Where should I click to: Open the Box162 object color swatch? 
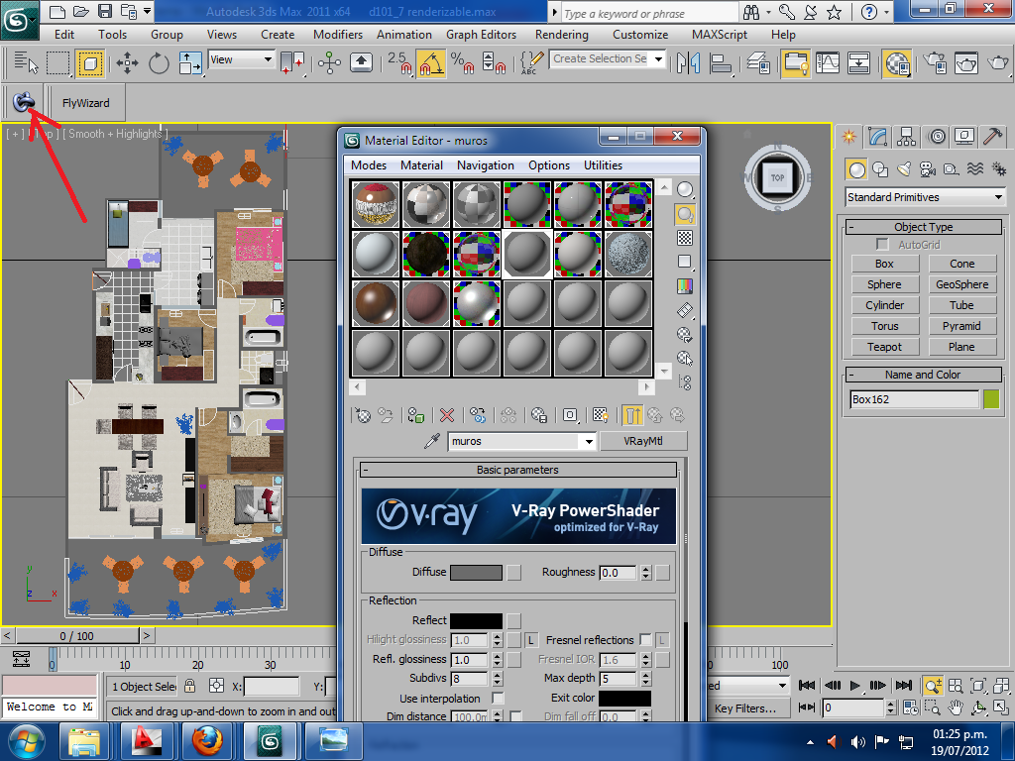click(x=990, y=399)
